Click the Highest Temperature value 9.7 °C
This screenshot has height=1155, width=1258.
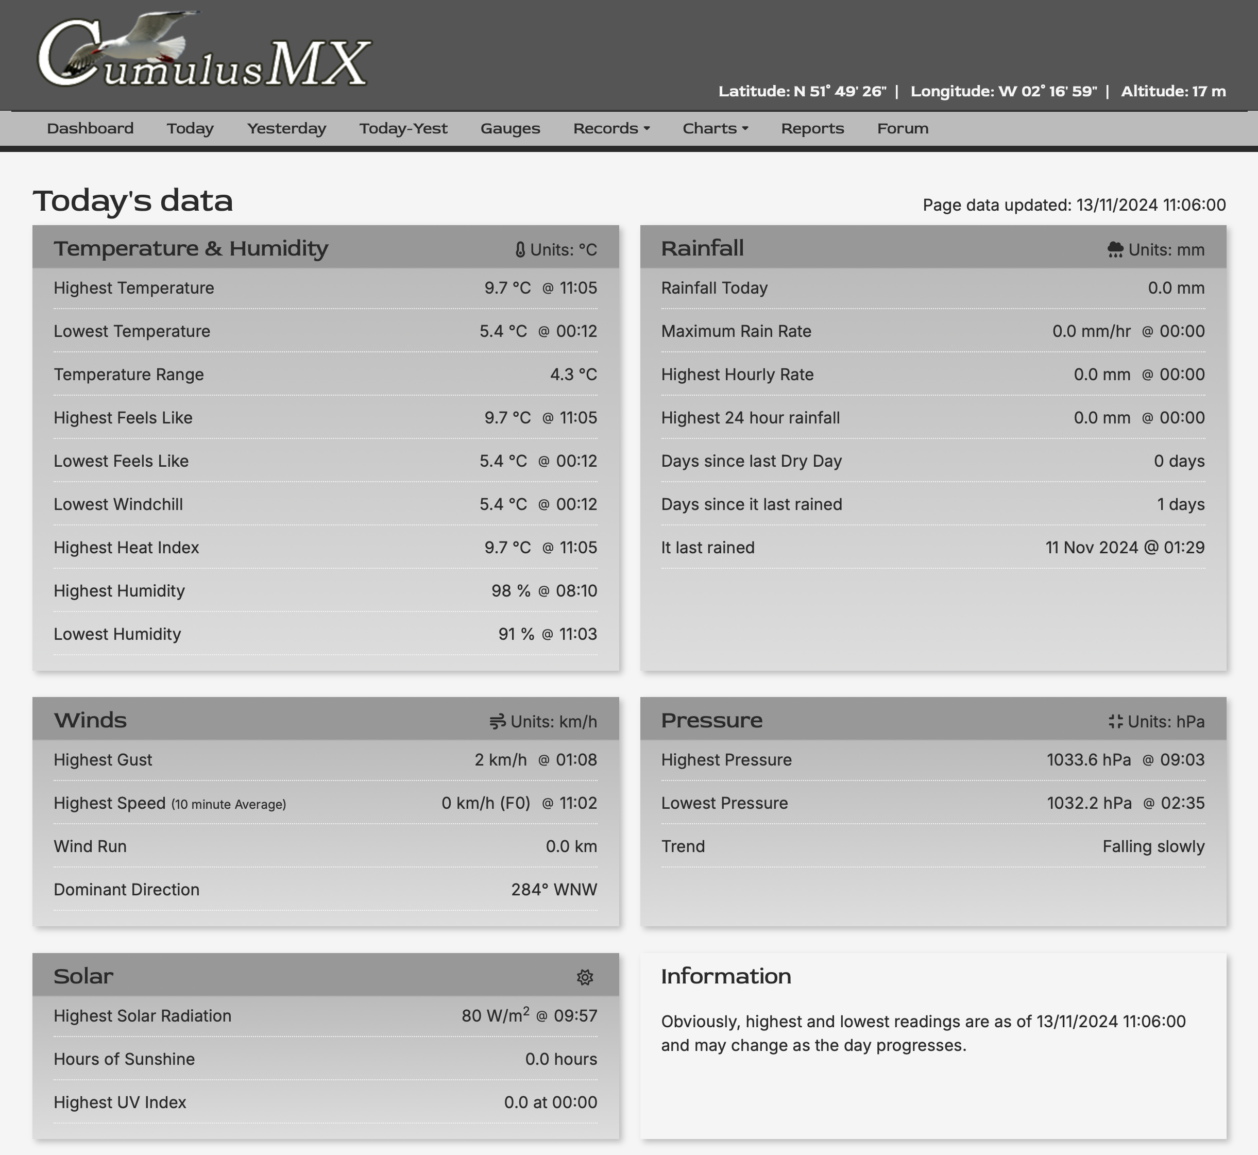coord(507,288)
